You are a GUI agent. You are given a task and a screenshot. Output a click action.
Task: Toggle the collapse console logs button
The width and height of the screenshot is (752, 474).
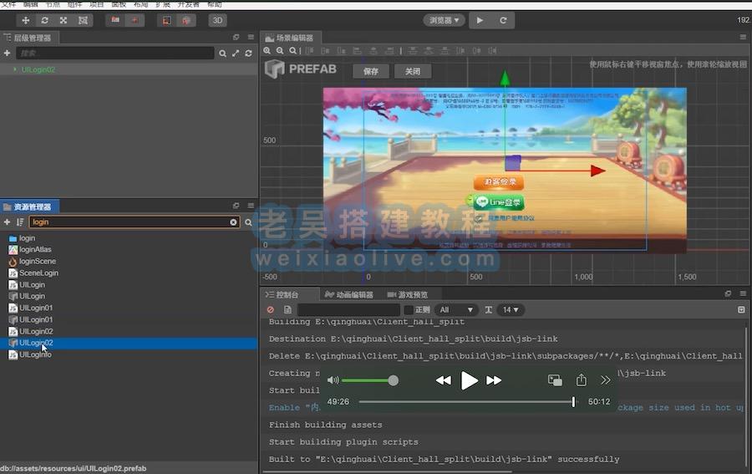click(741, 310)
